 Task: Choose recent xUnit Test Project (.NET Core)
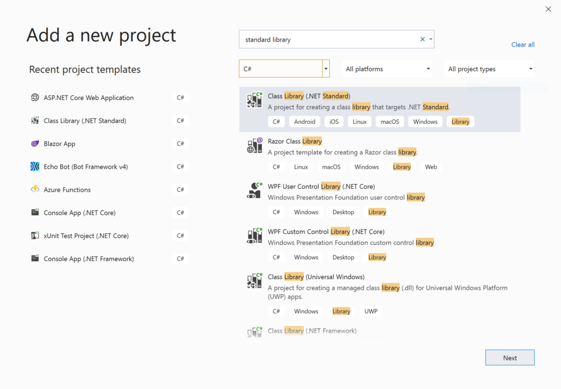pyautogui.click(x=109, y=236)
